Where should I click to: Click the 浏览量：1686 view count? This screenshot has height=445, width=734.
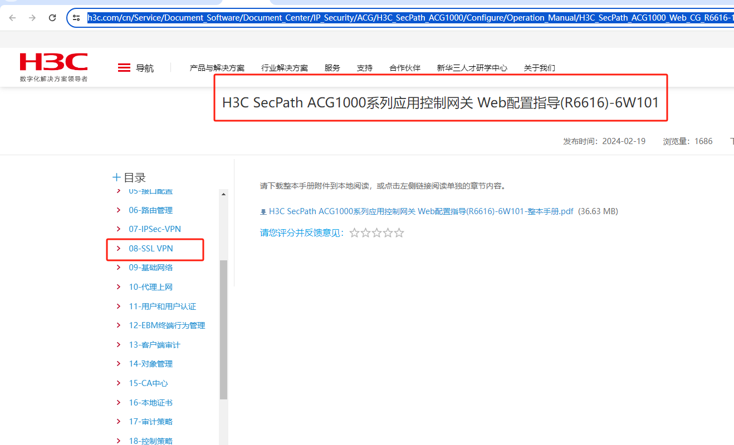(688, 141)
